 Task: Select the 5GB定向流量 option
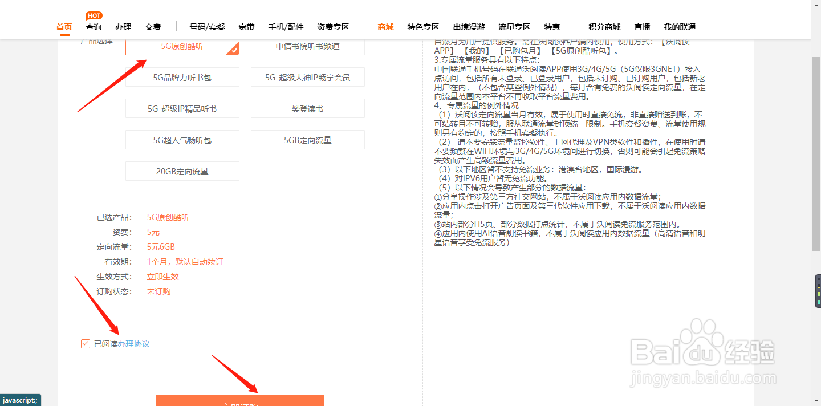pyautogui.click(x=308, y=140)
